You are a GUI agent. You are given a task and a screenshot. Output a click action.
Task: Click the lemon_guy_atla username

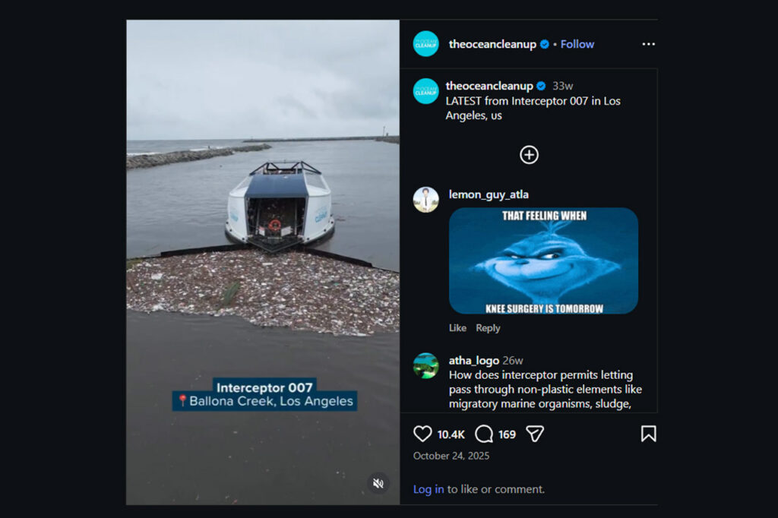[x=489, y=194]
